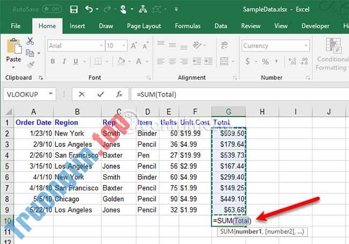Toggle the AutoSave Off switch

tap(52, 9)
